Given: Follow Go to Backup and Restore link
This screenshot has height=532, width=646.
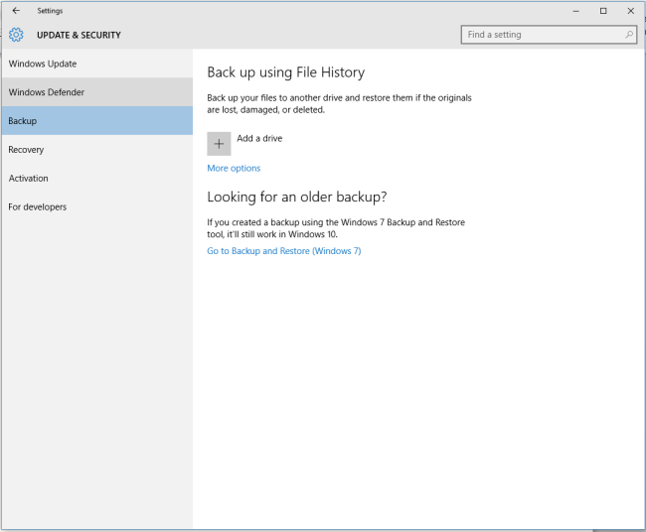Looking at the screenshot, I should point(283,251).
